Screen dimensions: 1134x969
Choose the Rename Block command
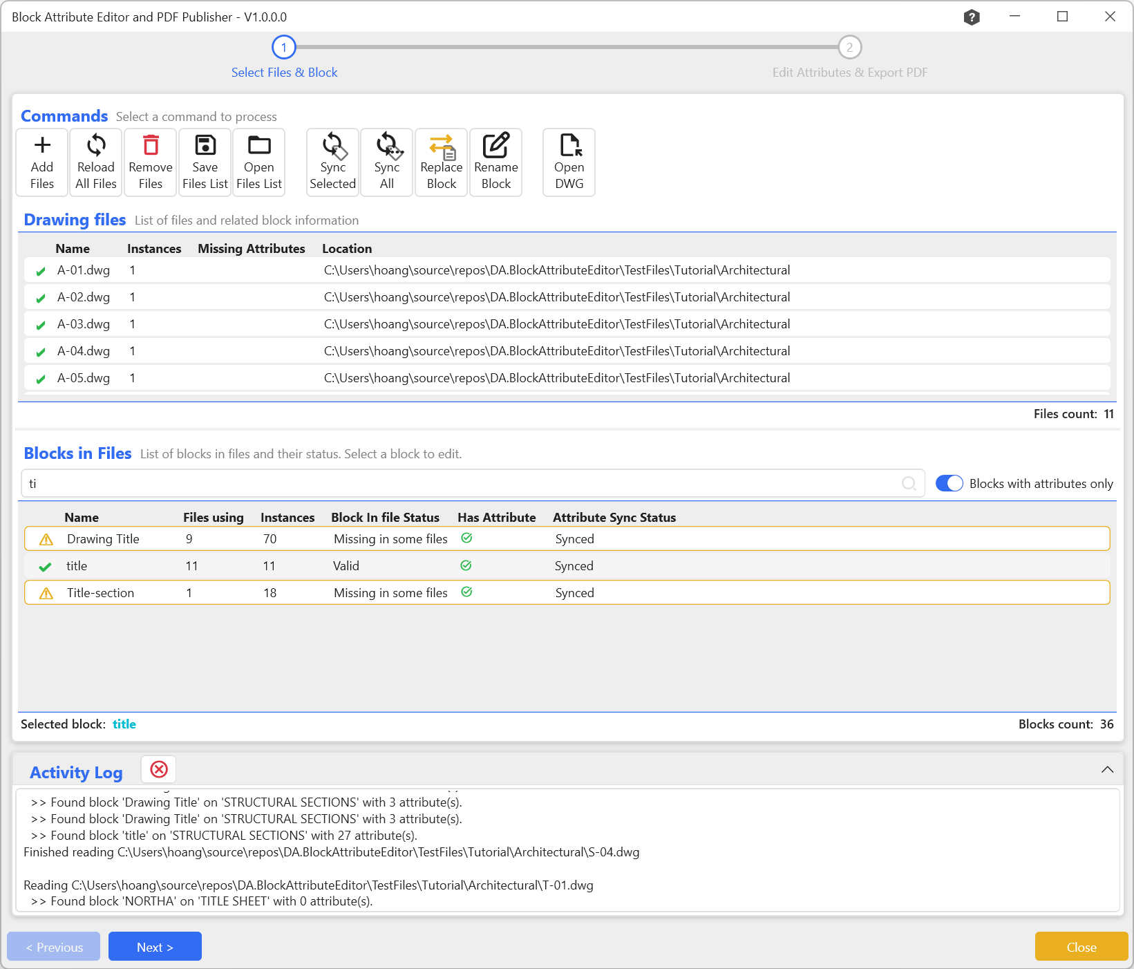(496, 162)
